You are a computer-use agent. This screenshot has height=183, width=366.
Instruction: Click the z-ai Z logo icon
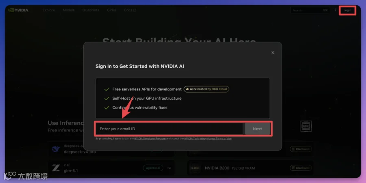(x=56, y=168)
